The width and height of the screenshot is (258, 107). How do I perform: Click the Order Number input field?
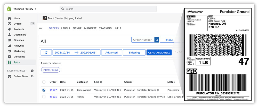pyautogui.click(x=143, y=40)
